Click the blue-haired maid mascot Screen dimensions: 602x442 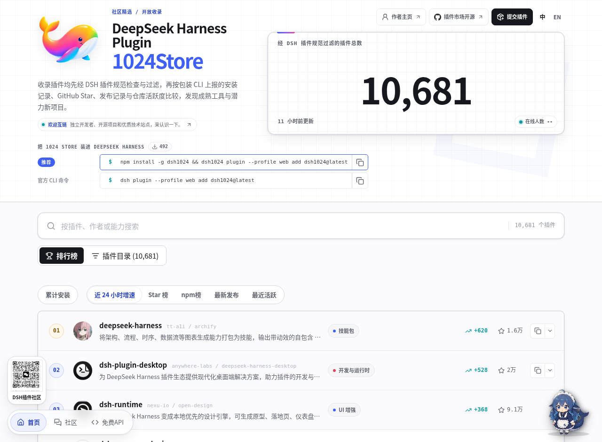568,412
